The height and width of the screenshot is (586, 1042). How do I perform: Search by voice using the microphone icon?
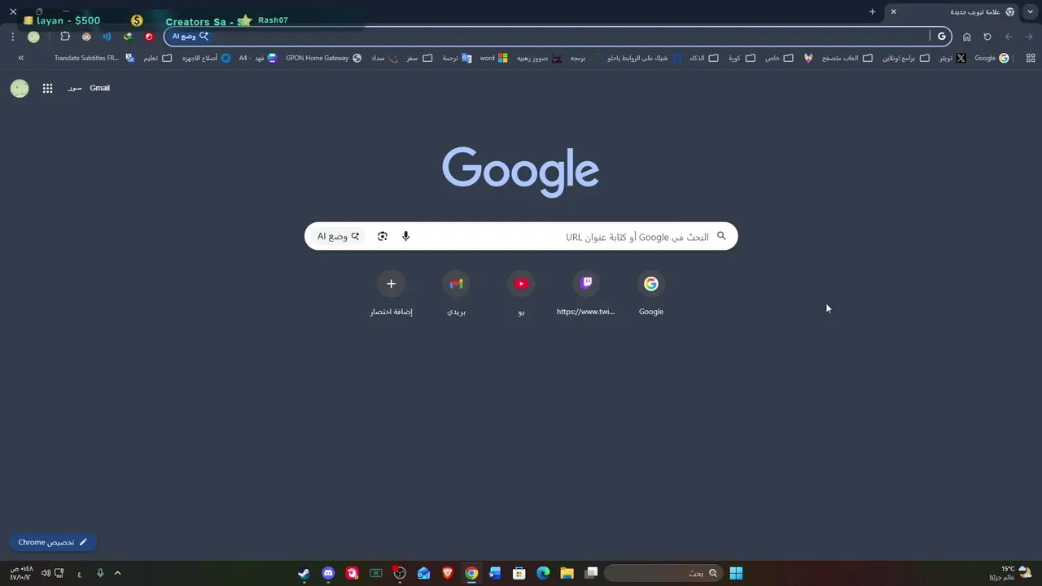[x=405, y=237]
